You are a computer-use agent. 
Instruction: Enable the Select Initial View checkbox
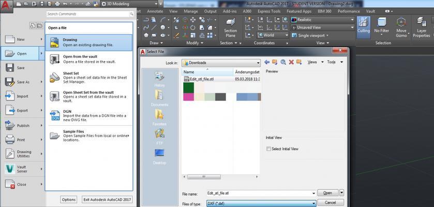pos(268,149)
